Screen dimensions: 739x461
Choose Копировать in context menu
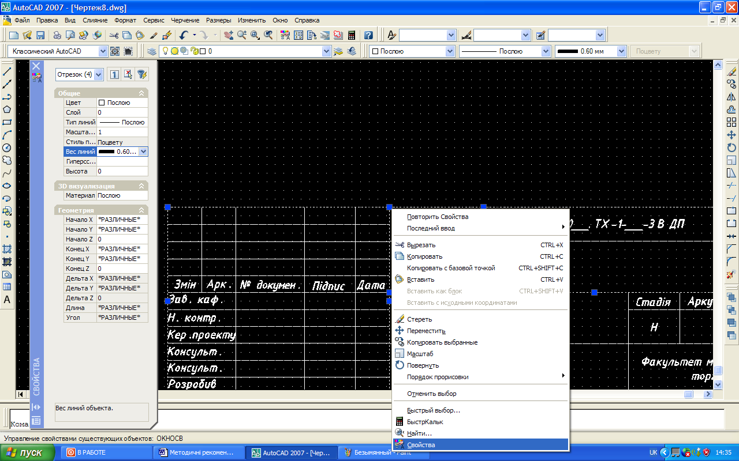coord(480,256)
